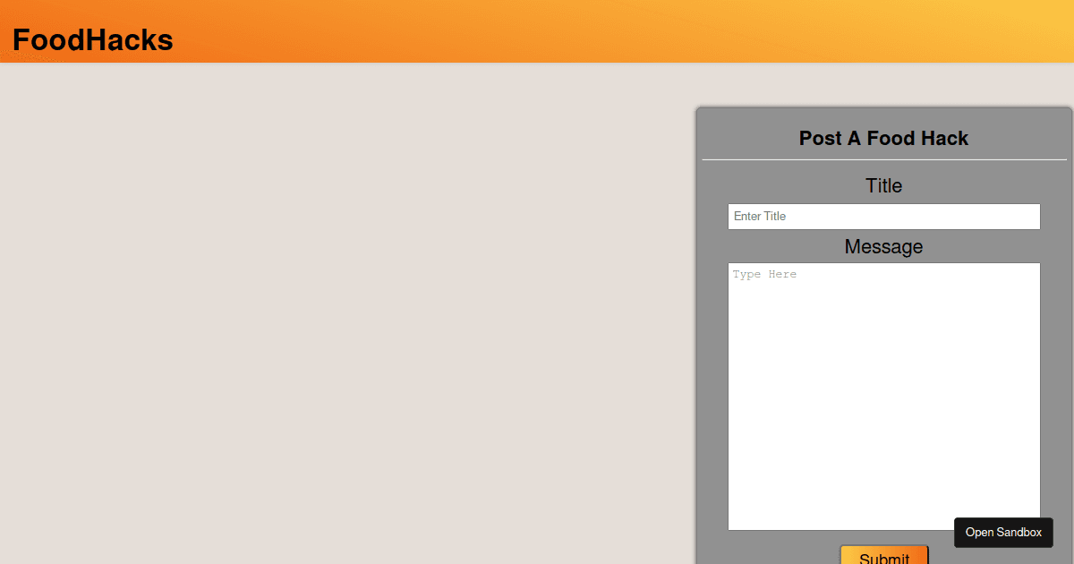
Task: Click the Message label above the textarea
Action: pos(883,246)
